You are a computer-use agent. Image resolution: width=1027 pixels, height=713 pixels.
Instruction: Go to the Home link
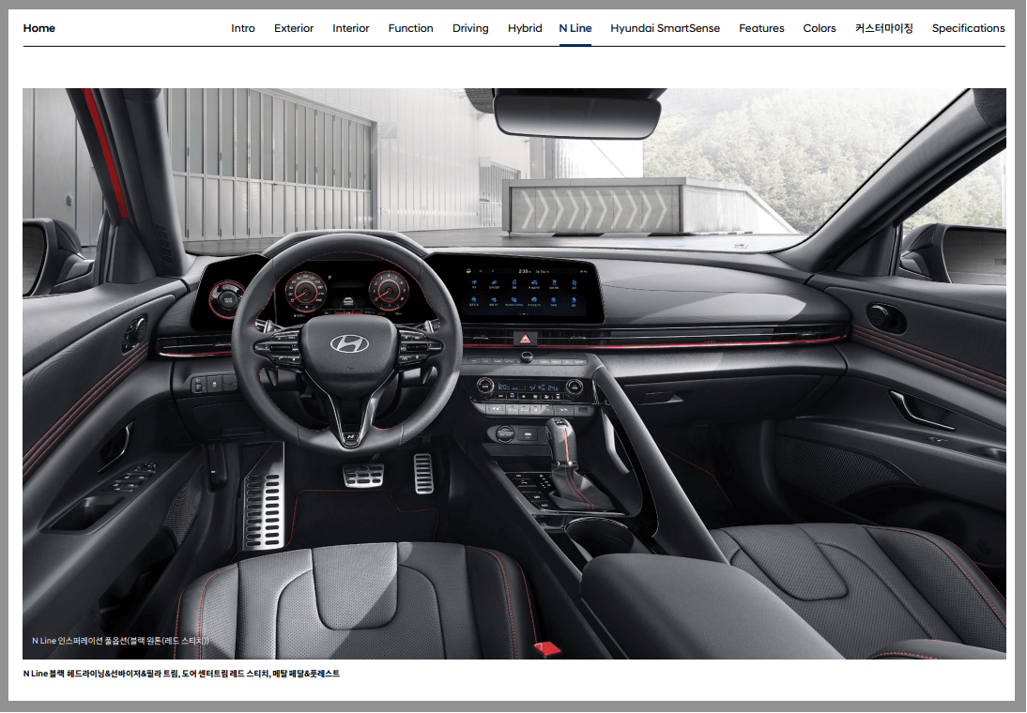[x=38, y=28]
